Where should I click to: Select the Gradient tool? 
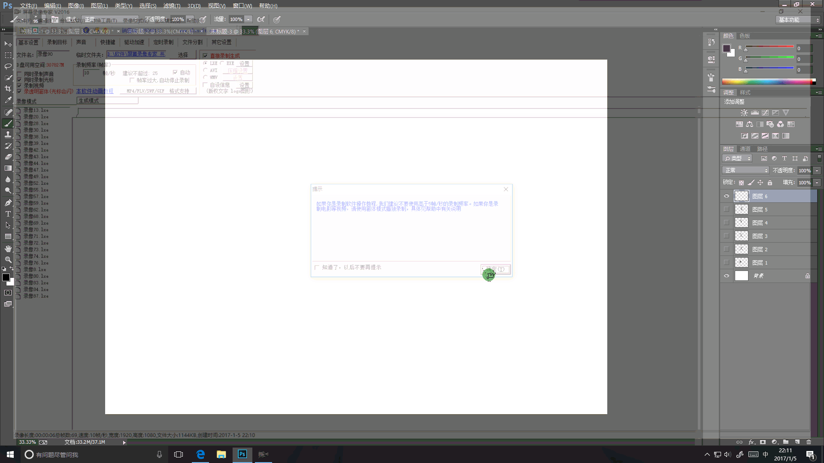click(x=8, y=168)
